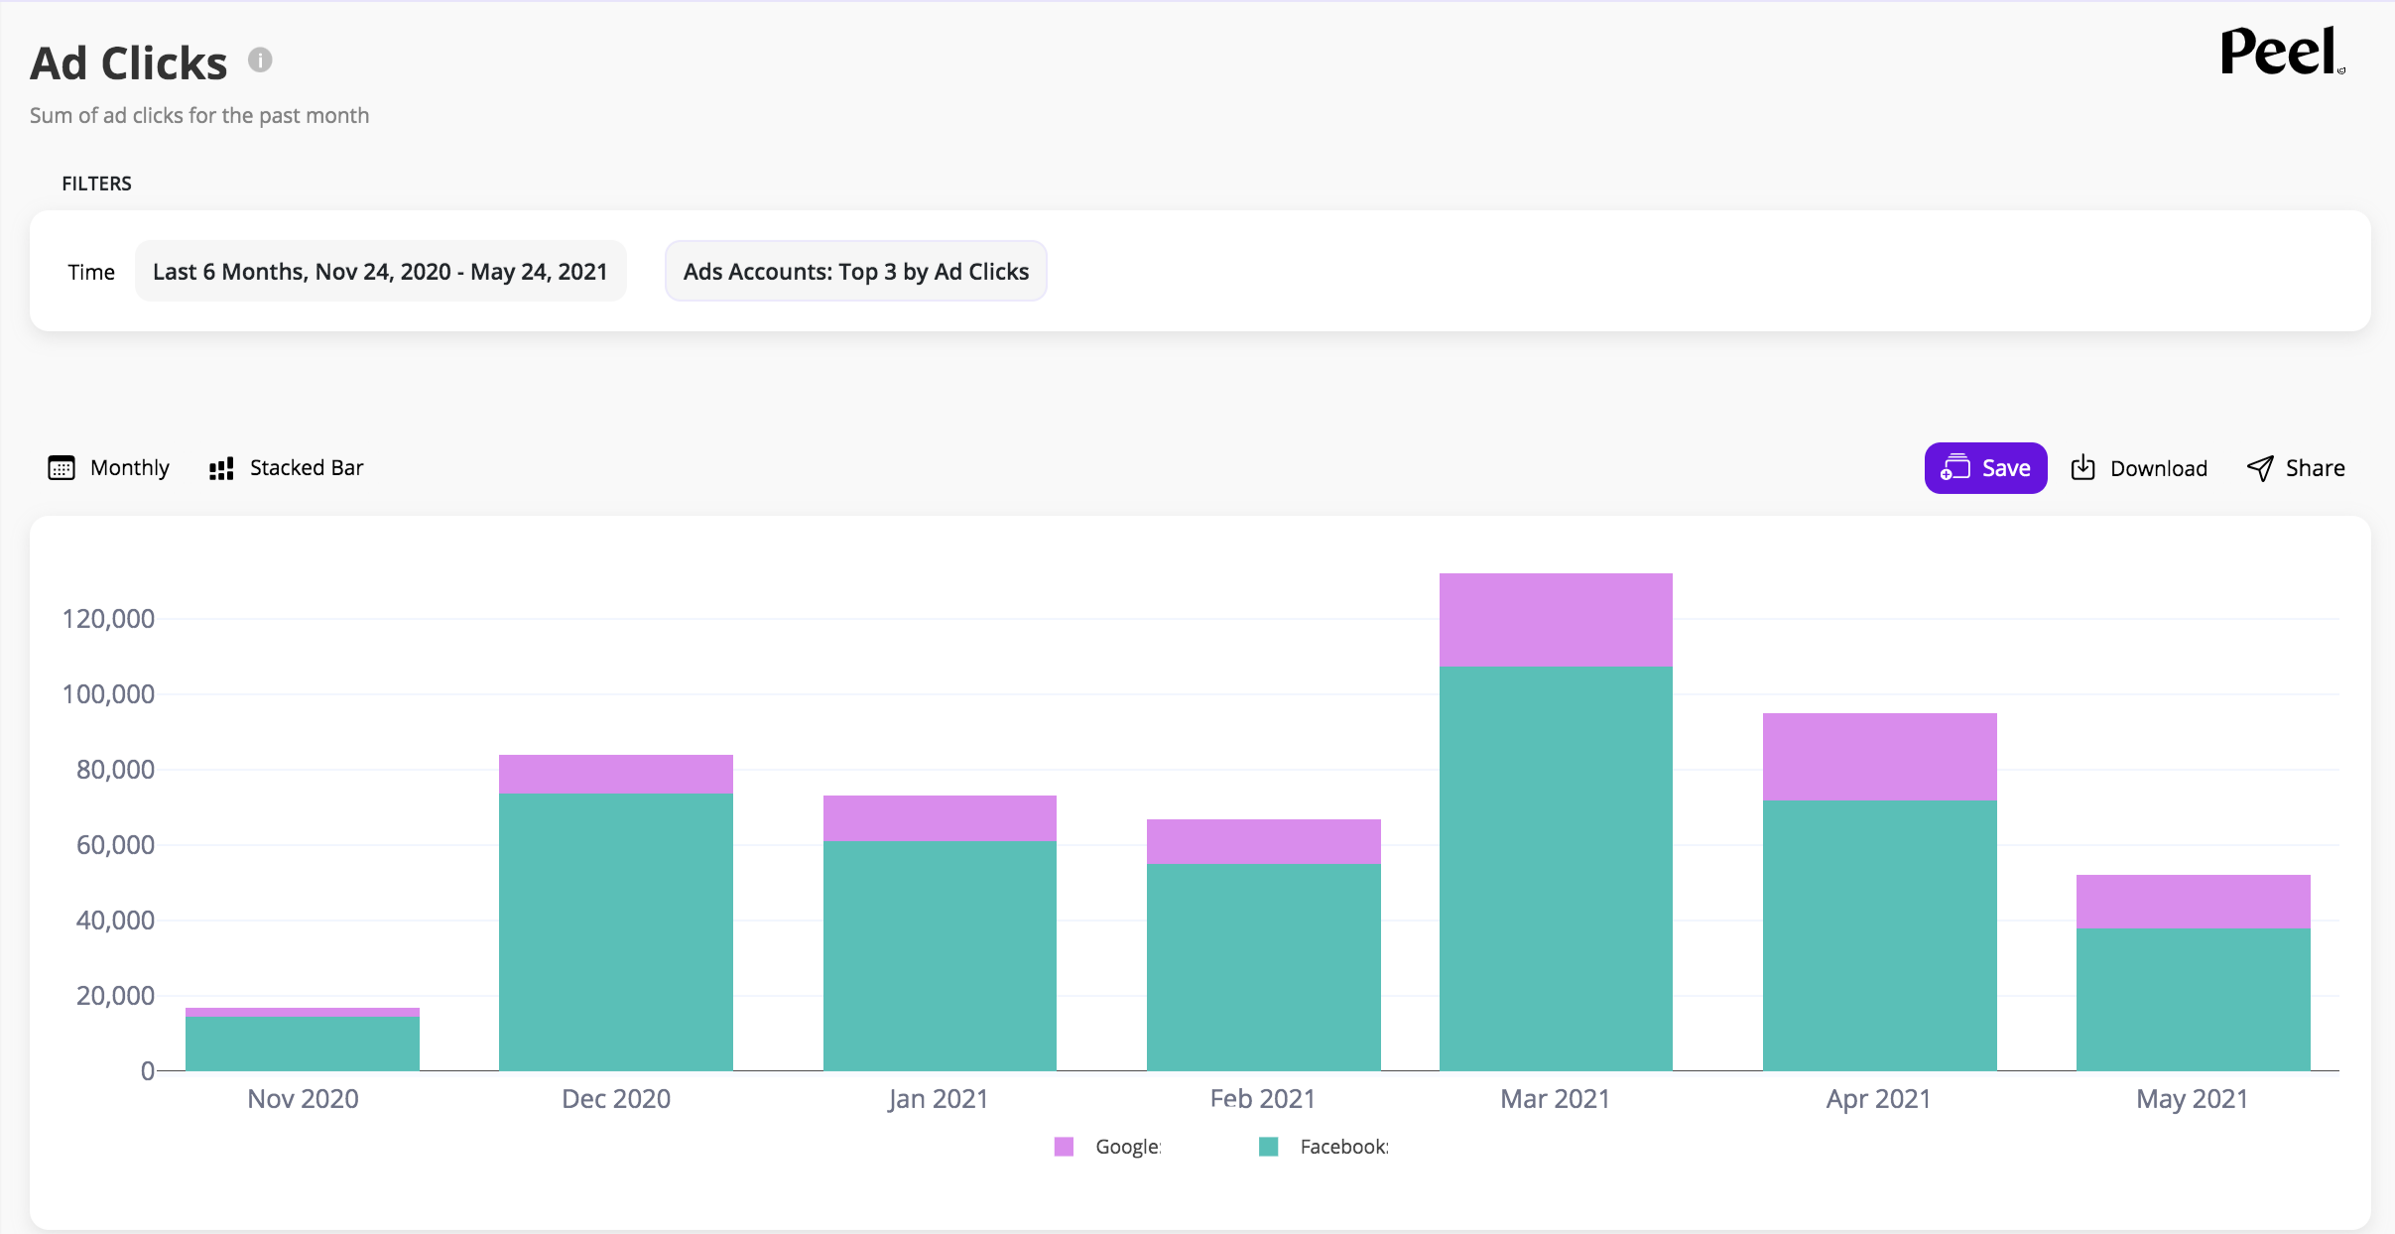Screen dimensions: 2395x1234
Task: Click the Peel logo
Action: coord(2281,52)
